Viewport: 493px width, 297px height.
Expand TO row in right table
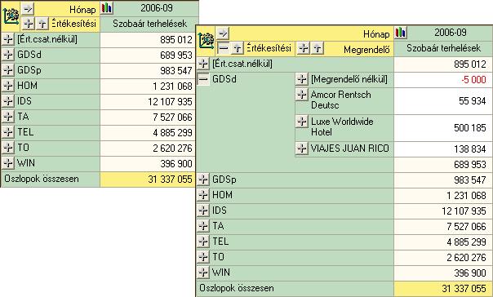[203, 257]
